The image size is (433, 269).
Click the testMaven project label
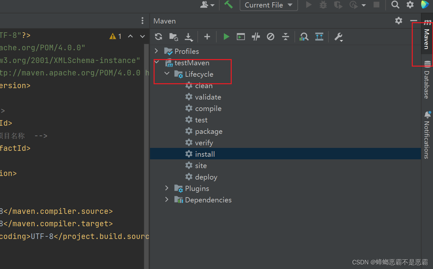coord(192,63)
